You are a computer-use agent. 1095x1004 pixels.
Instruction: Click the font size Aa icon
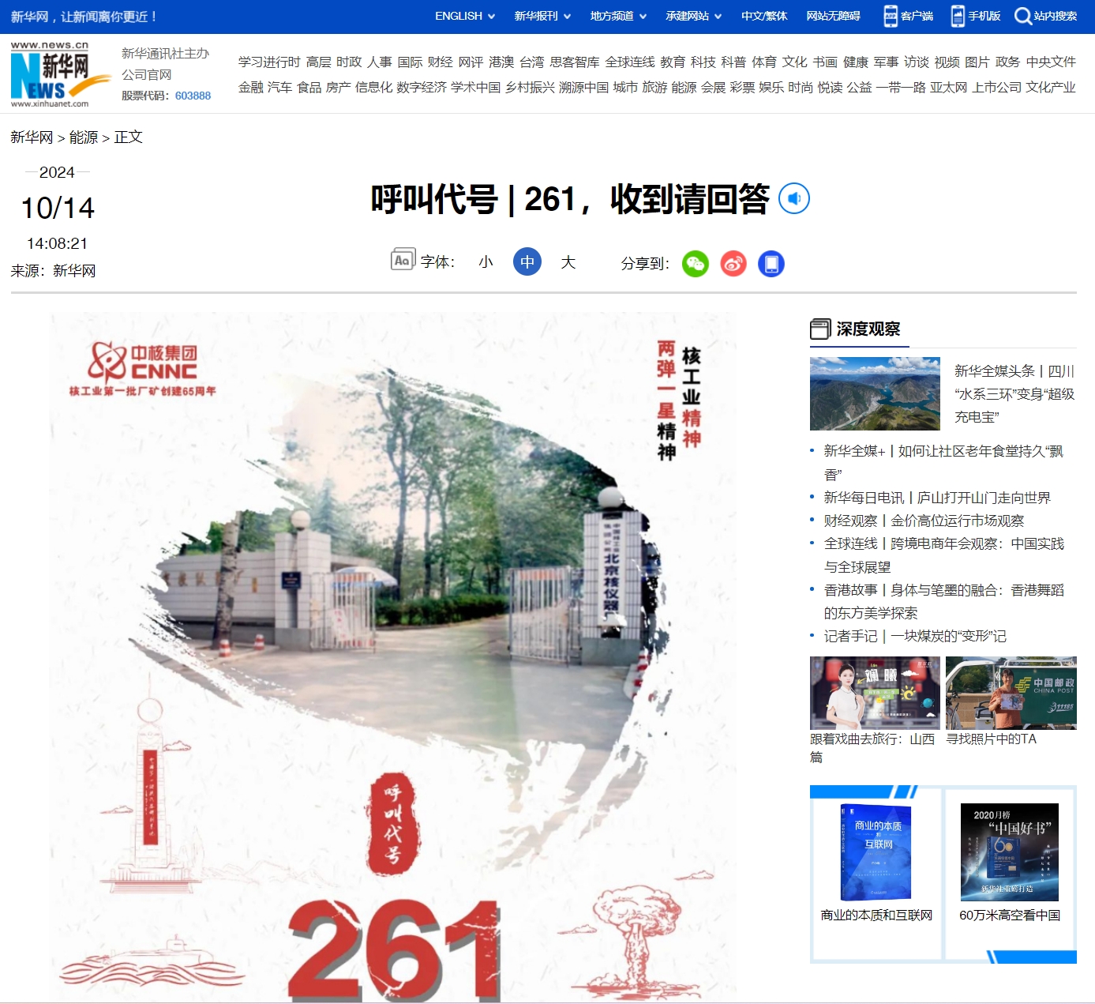tap(403, 260)
